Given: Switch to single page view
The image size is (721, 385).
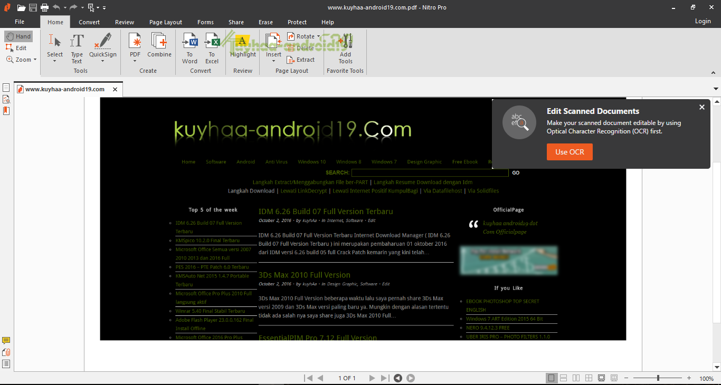Looking at the screenshot, I should click(x=552, y=378).
